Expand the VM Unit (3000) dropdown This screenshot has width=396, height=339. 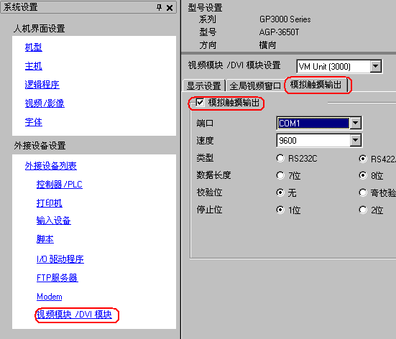376,66
